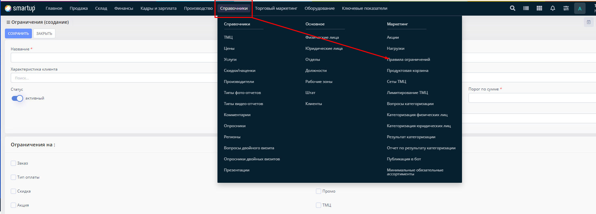
Task: Open Опросники reference
Action: [235, 126]
